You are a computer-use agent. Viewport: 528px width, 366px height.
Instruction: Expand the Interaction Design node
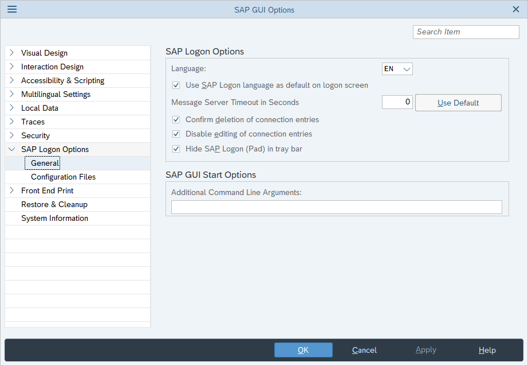[12, 67]
